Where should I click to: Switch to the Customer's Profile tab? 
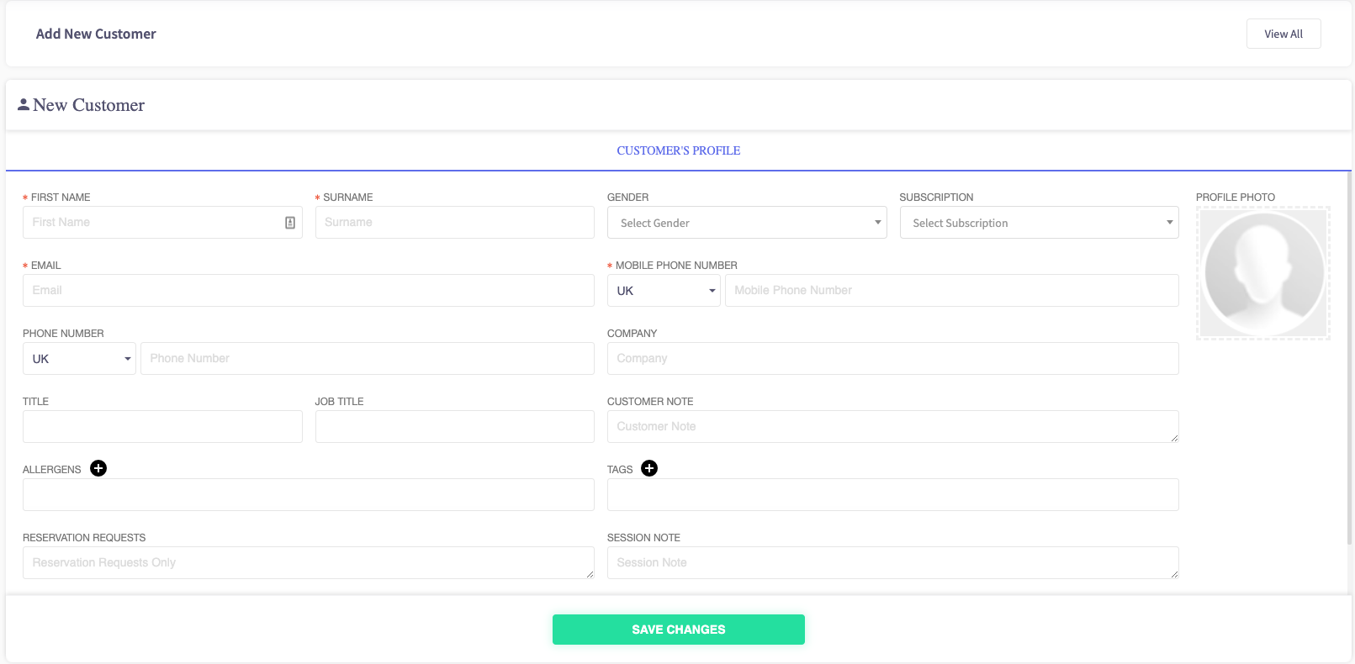point(679,150)
